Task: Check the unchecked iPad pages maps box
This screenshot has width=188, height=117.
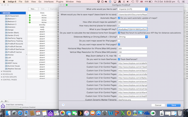Action: coord(119,41)
